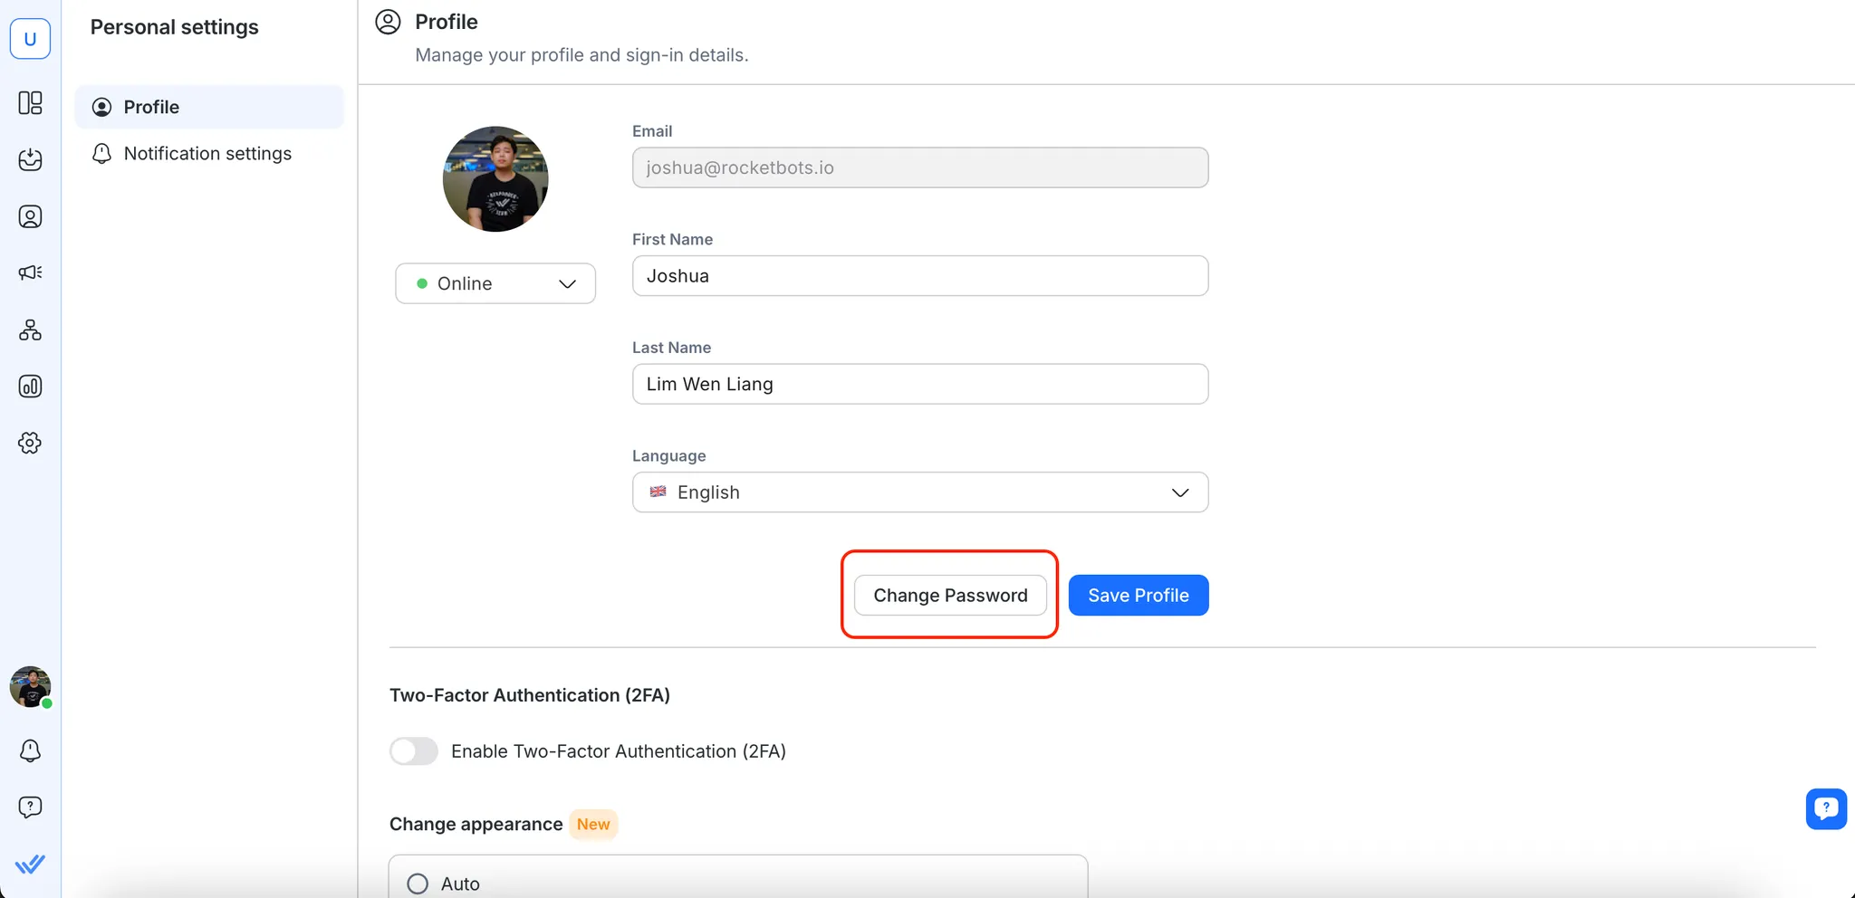Click the large profile photo
This screenshot has width=1855, height=898.
pyautogui.click(x=495, y=179)
